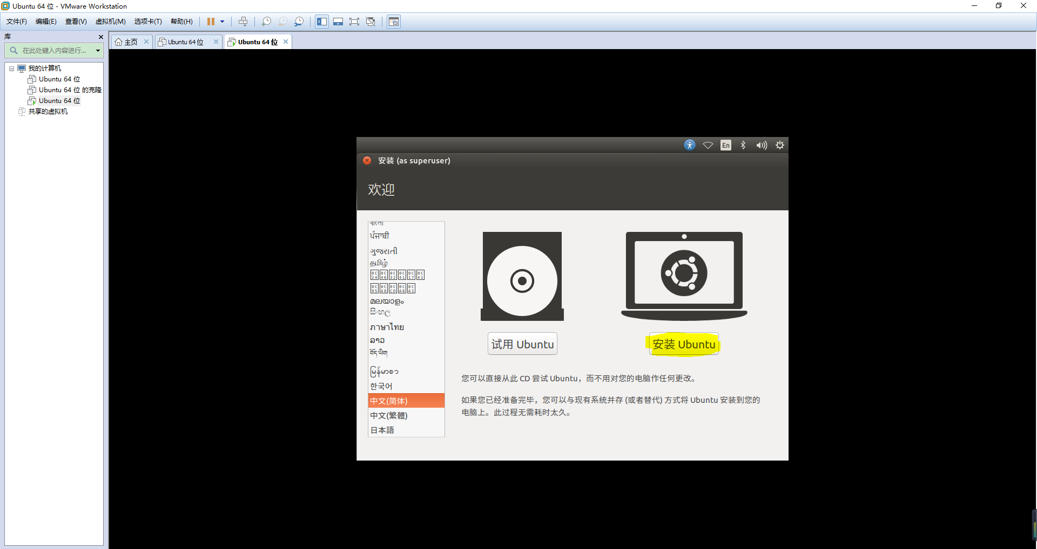Screen dimensions: 1037x549
Task: Close the inactive Ubuntu 64 位 tab
Action: pos(216,42)
